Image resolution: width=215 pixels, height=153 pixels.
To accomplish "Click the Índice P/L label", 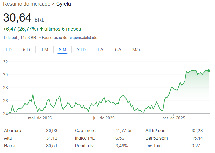I will (85, 138).
